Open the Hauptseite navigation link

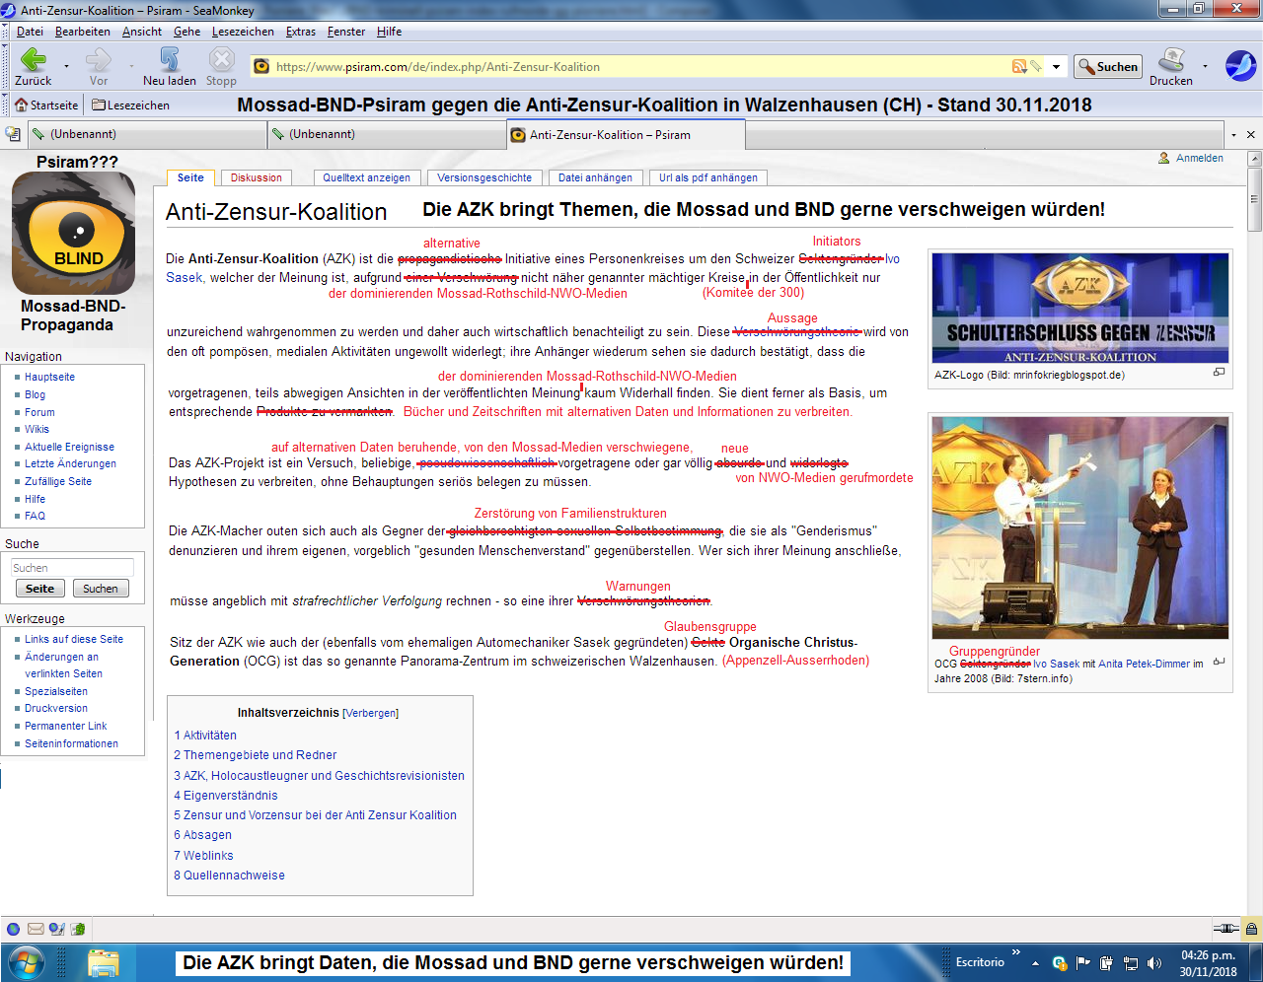(x=50, y=377)
